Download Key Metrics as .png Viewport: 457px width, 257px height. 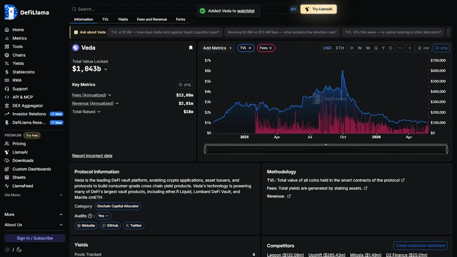click(185, 85)
